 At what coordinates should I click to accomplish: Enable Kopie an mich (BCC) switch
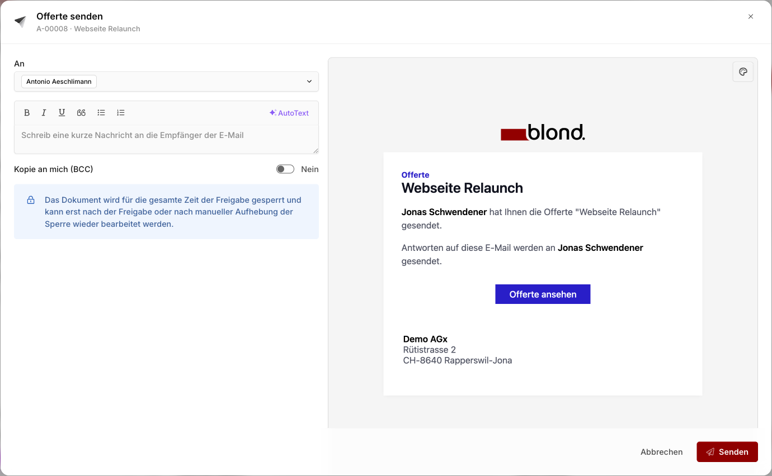pos(285,169)
